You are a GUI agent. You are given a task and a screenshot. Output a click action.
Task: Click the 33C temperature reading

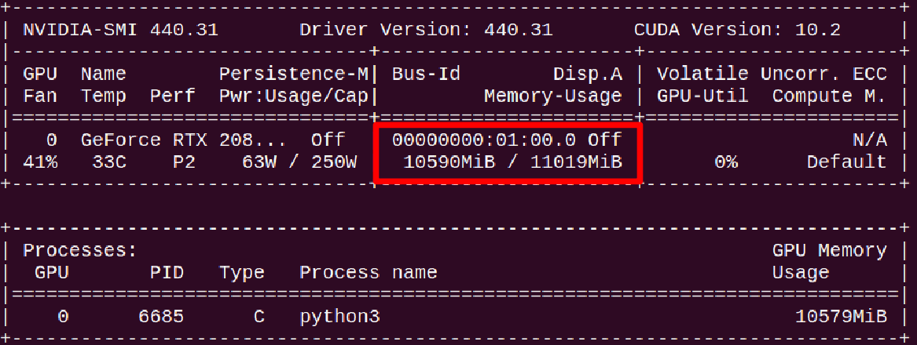(x=104, y=162)
